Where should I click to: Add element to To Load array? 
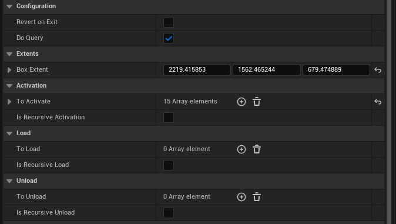point(241,149)
